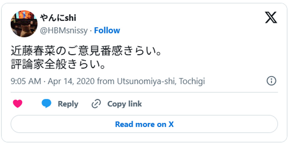Click the blue reply speech bubble icon
Image resolution: width=290 pixels, height=146 pixels.
[47, 104]
